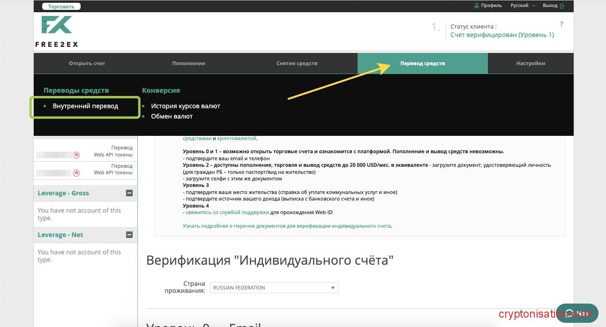The height and width of the screenshot is (327, 606).
Task: Open the country of residence dropdown
Action: click(274, 288)
